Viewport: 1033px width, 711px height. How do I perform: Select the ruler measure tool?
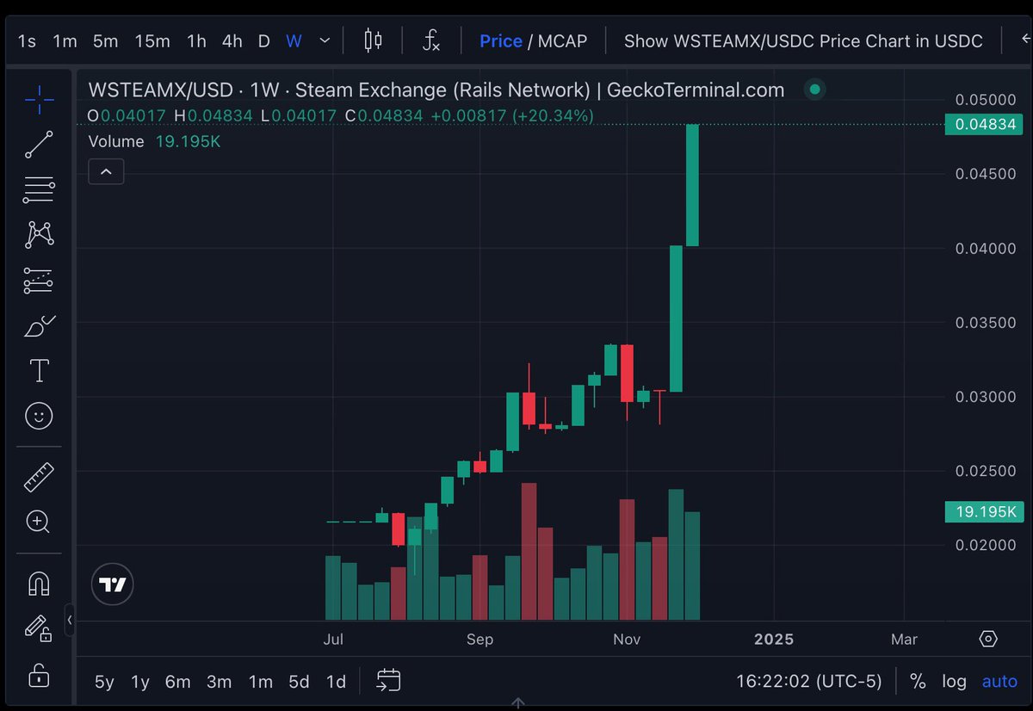[x=39, y=477]
